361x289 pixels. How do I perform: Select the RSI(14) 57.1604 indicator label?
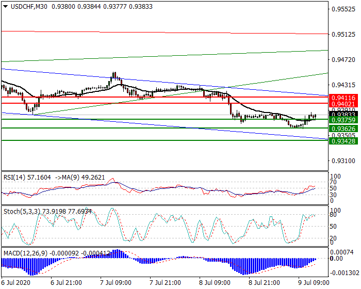coord(27,178)
